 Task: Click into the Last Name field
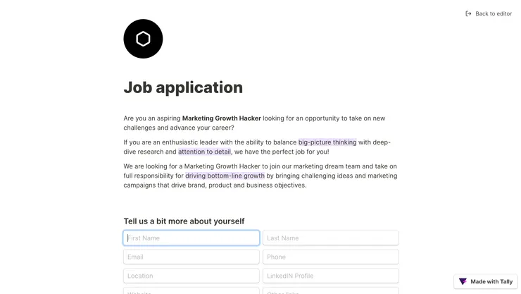[330, 238]
